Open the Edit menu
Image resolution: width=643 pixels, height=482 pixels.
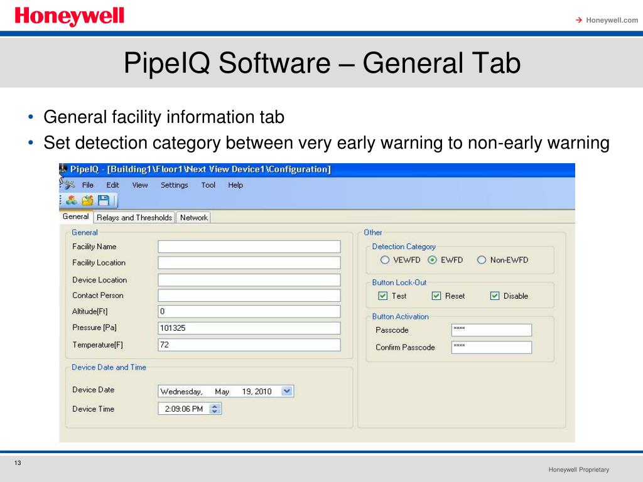(x=113, y=185)
